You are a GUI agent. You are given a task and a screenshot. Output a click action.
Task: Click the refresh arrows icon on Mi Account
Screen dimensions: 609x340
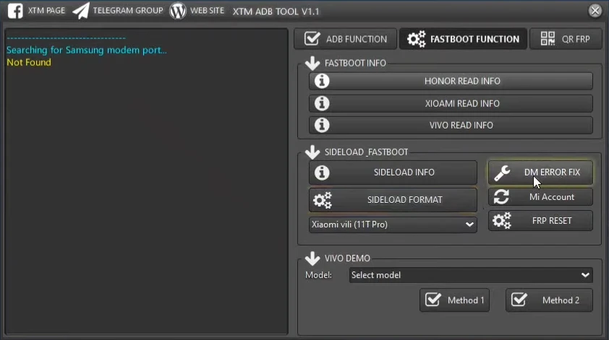point(501,197)
